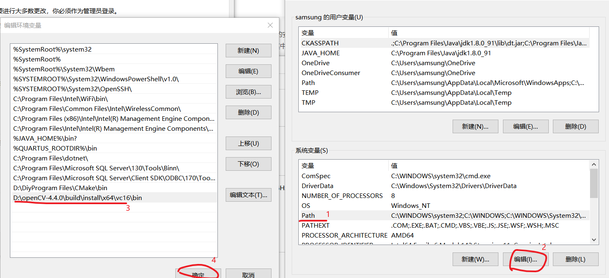Image resolution: width=609 pixels, height=278 pixels.
Task: Click 删除(L) for system variables
Action: click(576, 259)
